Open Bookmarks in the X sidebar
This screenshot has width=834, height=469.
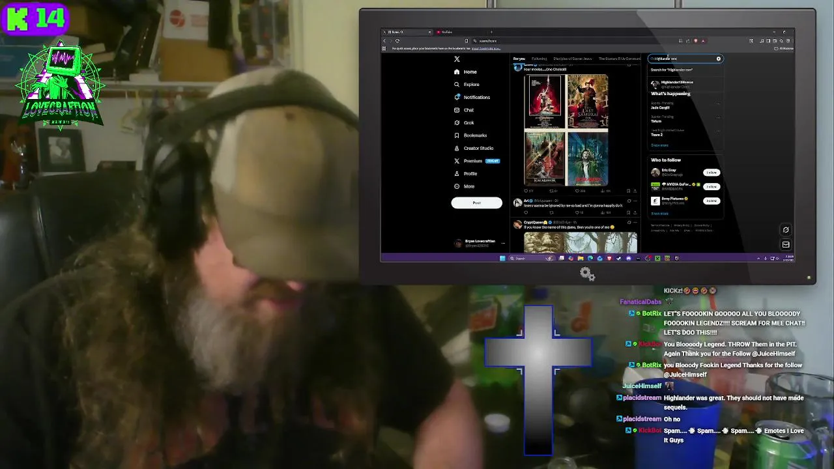point(470,135)
